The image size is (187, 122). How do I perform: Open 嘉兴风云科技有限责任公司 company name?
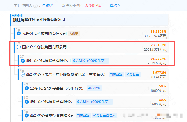[x=44, y=33]
